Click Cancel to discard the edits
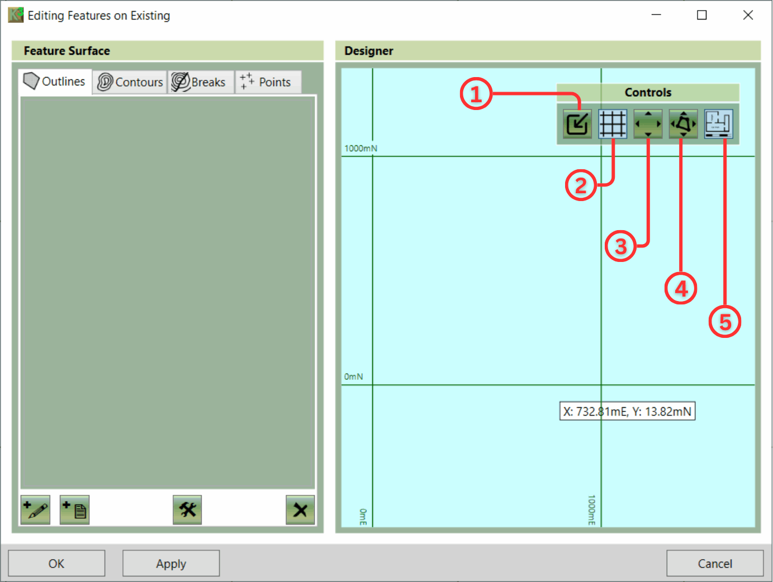 click(x=715, y=563)
